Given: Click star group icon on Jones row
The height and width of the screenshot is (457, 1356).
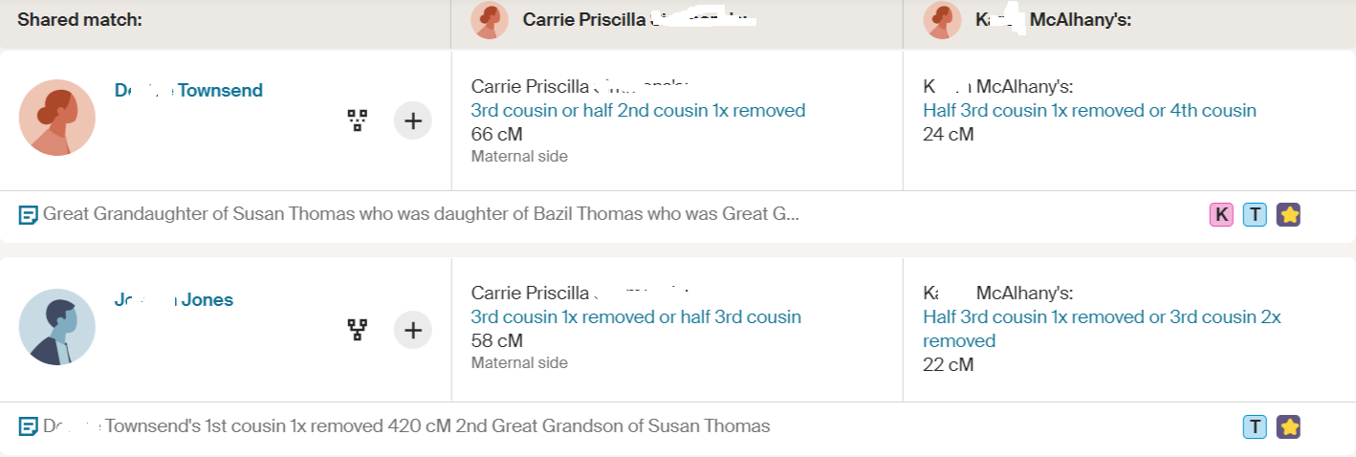Looking at the screenshot, I should (x=1289, y=426).
